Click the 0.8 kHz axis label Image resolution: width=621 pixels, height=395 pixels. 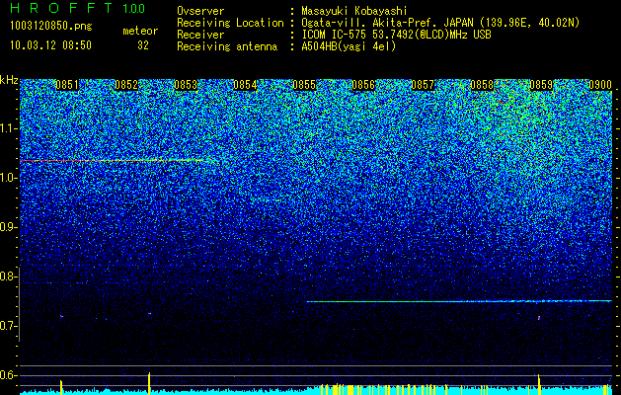click(7, 276)
